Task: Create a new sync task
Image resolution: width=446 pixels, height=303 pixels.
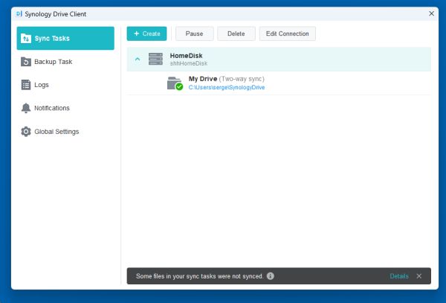Action: (146, 34)
